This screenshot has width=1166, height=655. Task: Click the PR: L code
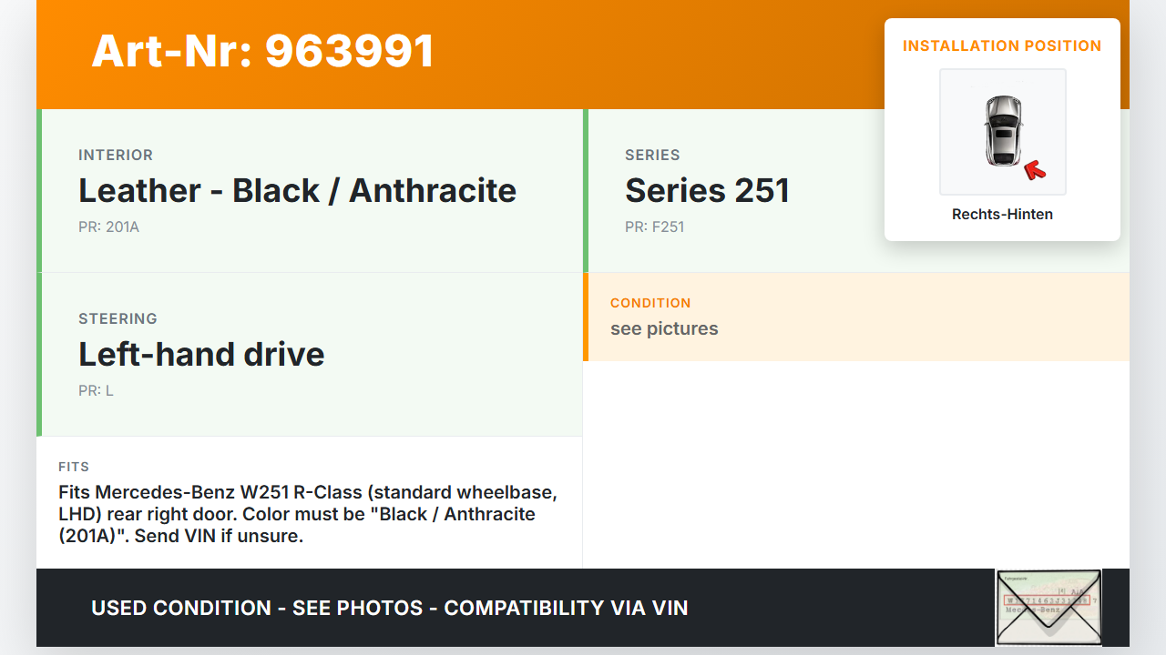96,391
